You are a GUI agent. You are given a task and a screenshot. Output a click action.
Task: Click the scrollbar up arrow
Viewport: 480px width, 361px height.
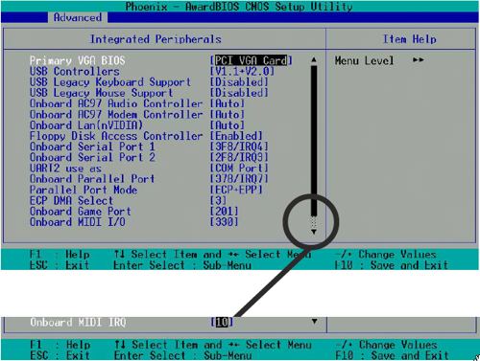coord(314,59)
